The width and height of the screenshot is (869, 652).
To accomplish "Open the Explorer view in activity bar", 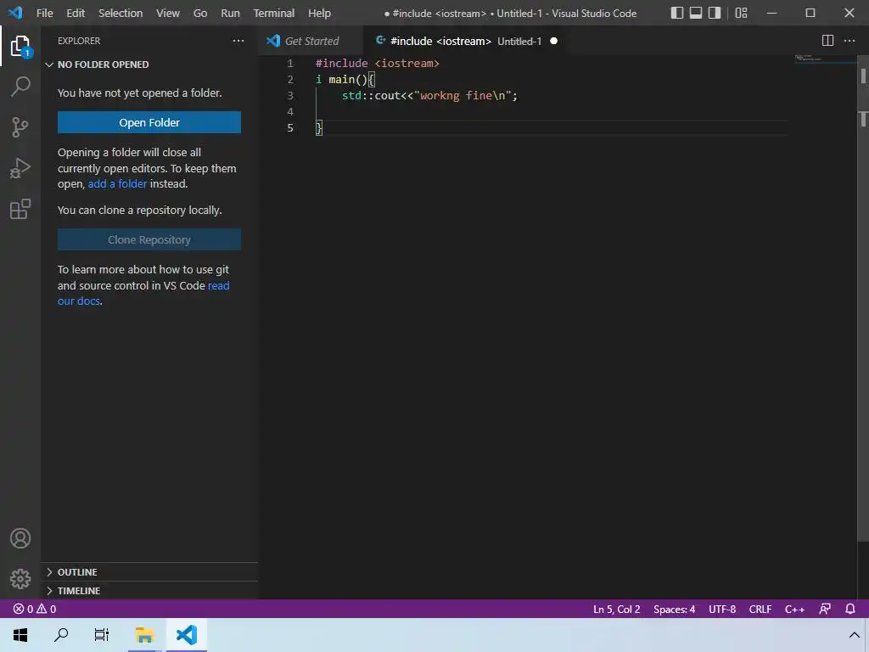I will [x=20, y=46].
